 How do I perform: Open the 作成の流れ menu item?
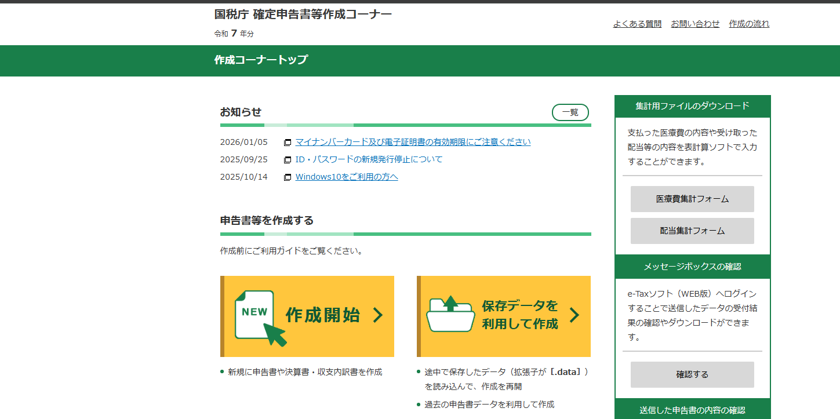point(749,24)
